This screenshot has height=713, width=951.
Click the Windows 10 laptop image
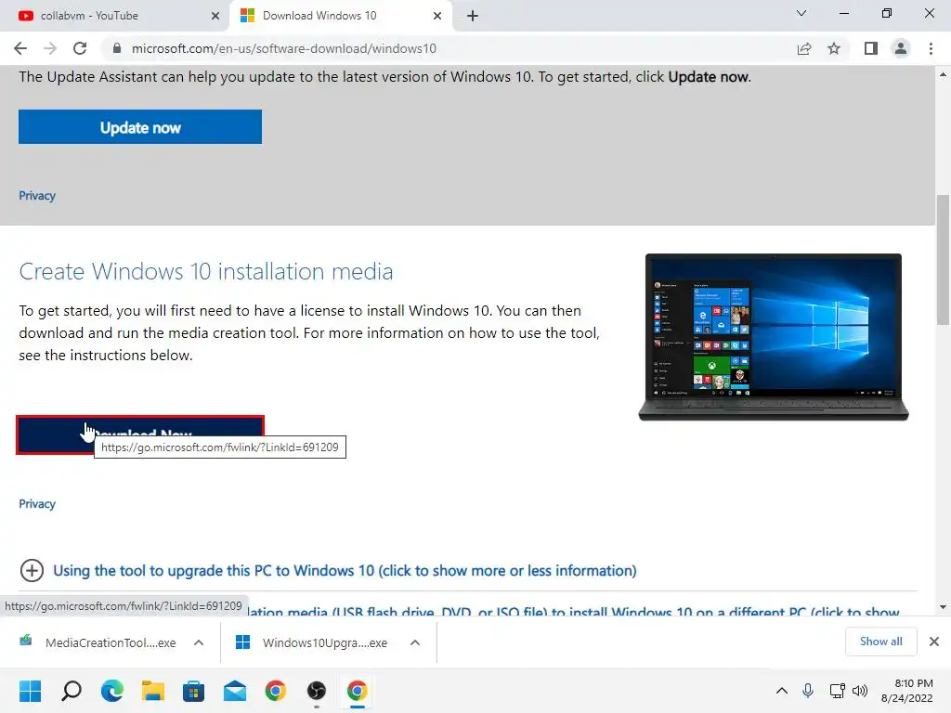coord(774,337)
